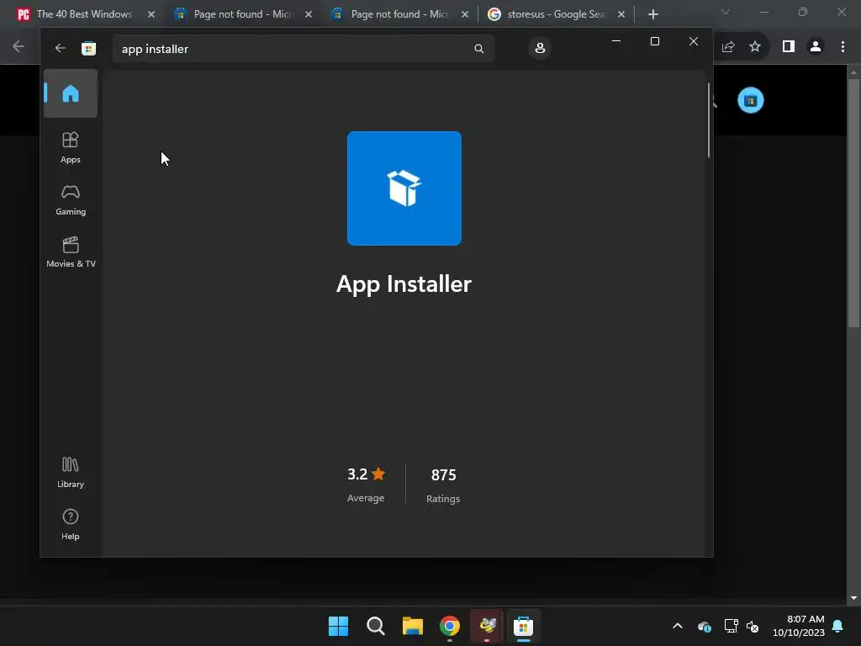Open Help in the Microsoft Store sidebar
The image size is (861, 646).
click(71, 524)
